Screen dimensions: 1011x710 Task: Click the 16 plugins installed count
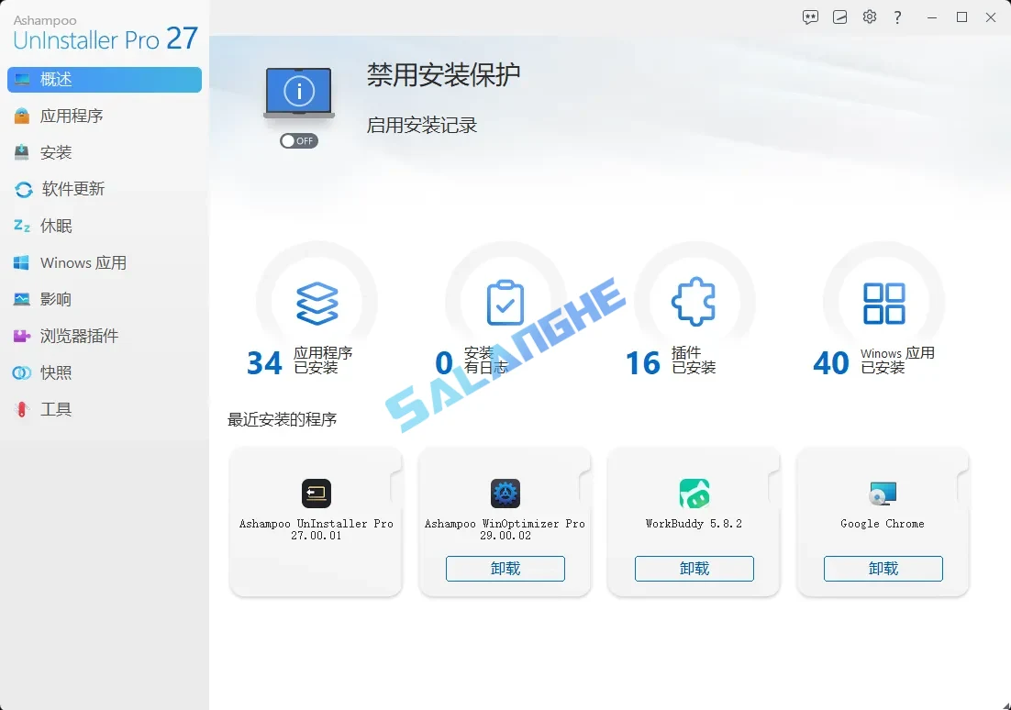pos(643,363)
